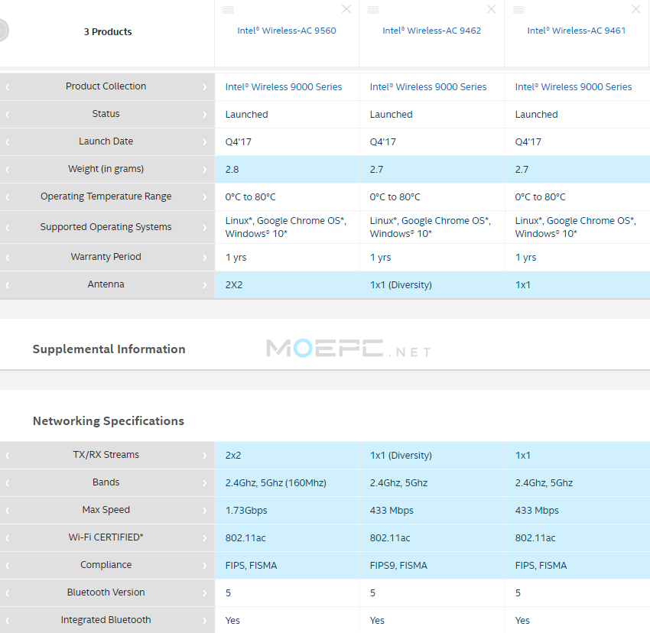Click left chevron on Warranty Period row
This screenshot has height=633, width=650.
tap(8, 257)
